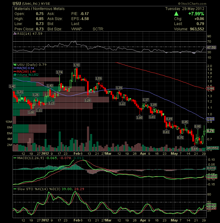Screen dimensions: 220x223
Task: Click the 1.22 low price label
Action: (x=122, y=104)
